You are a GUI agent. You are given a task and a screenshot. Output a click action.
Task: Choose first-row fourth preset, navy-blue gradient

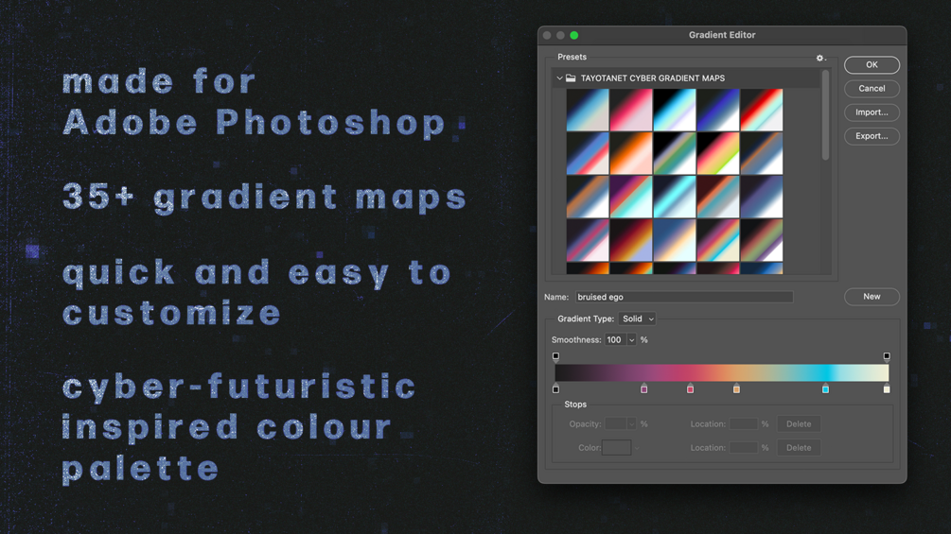[x=718, y=111]
